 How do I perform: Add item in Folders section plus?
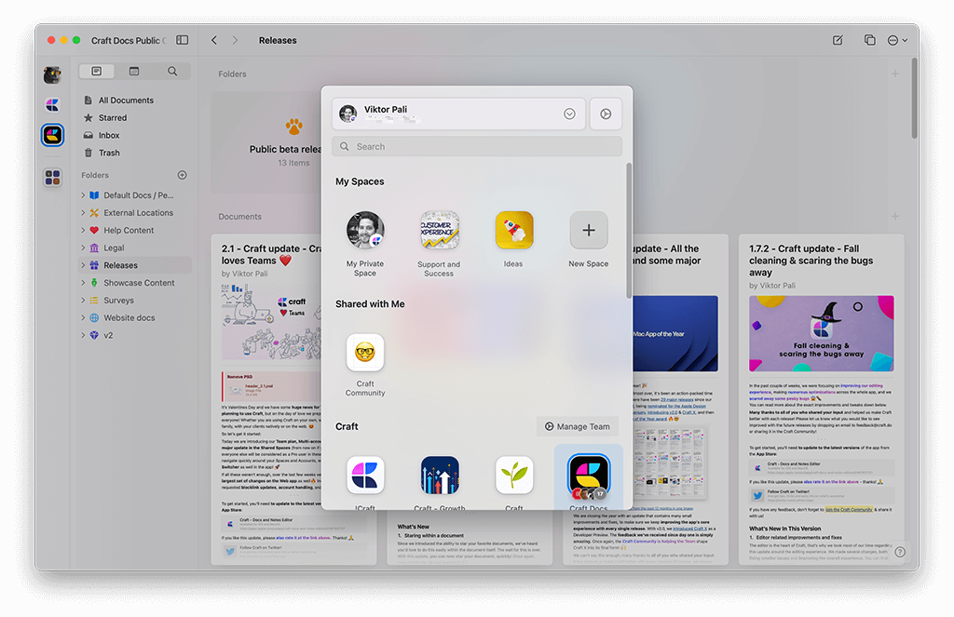pyautogui.click(x=895, y=74)
